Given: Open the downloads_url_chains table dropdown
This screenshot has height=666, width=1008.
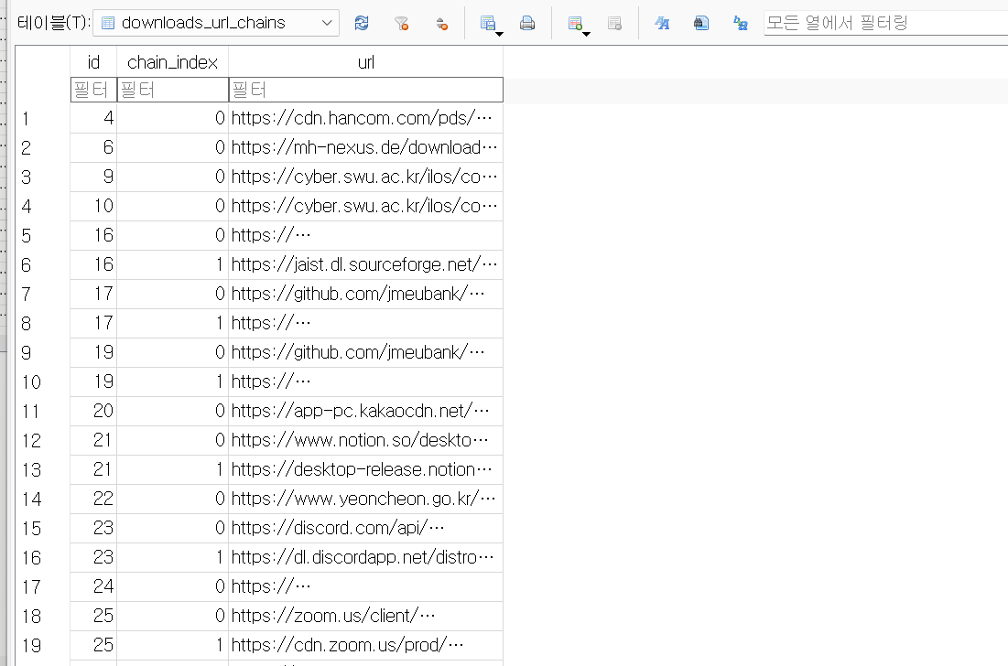Looking at the screenshot, I should coord(216,23).
